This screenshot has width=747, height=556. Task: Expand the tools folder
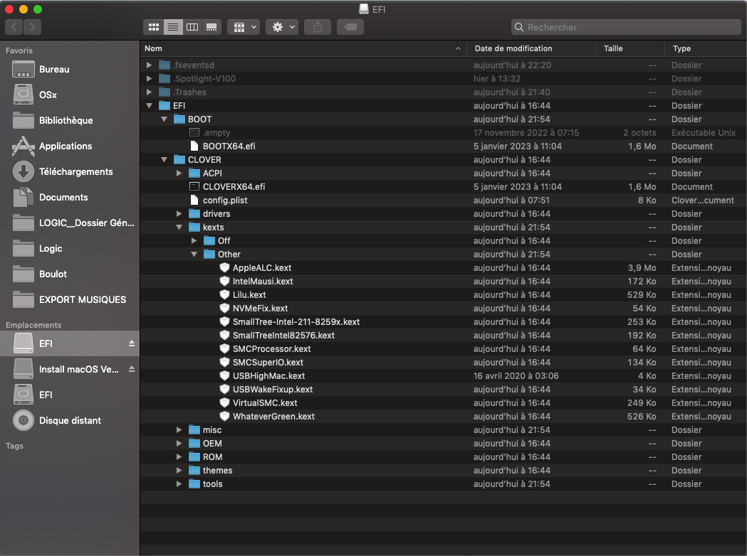(x=179, y=484)
